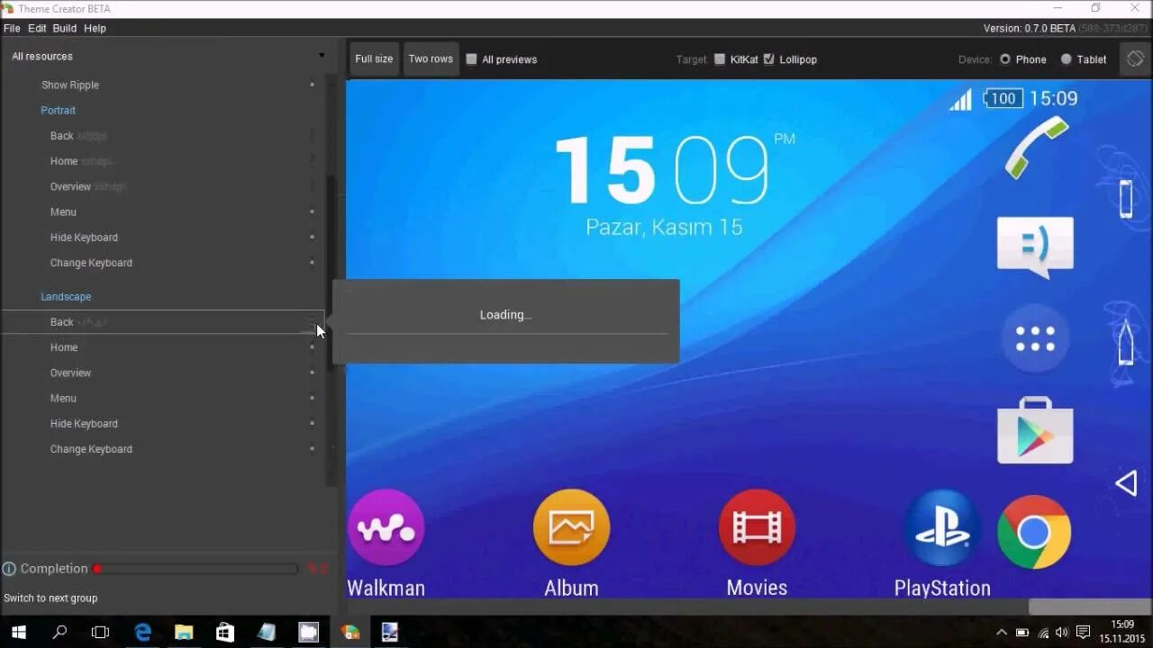Click the Walkman app icon
The image size is (1153, 648).
(386, 527)
